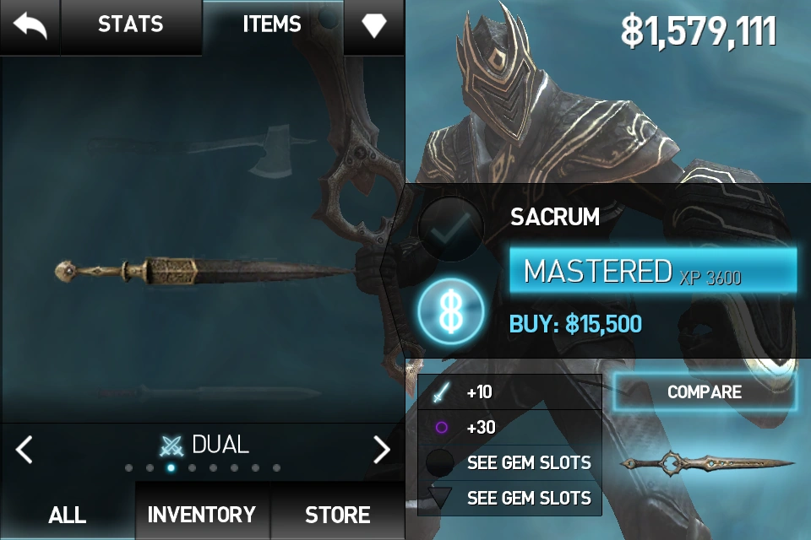Tap the glowing dollar buy icon

(x=451, y=311)
